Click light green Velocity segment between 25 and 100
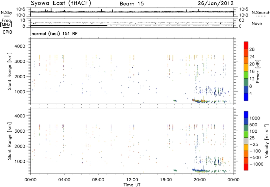Image resolution: width=270 pixels, height=187 pixels. pos(246,134)
